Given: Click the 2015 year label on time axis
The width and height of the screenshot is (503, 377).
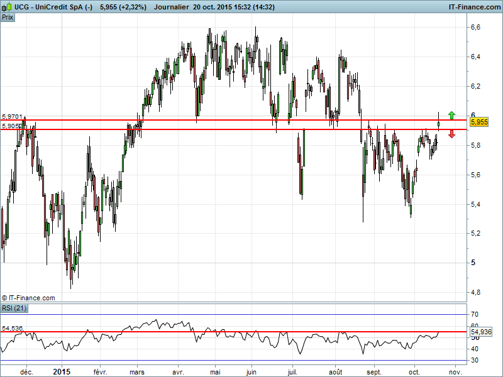Looking at the screenshot, I should (x=62, y=372).
